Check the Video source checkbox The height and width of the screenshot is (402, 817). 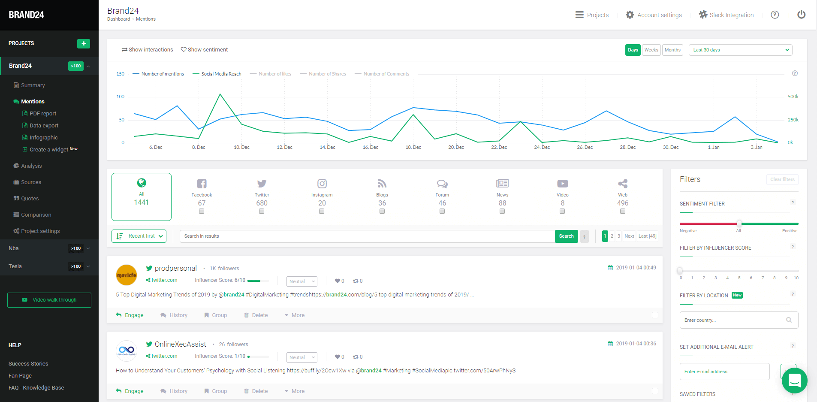tap(562, 211)
